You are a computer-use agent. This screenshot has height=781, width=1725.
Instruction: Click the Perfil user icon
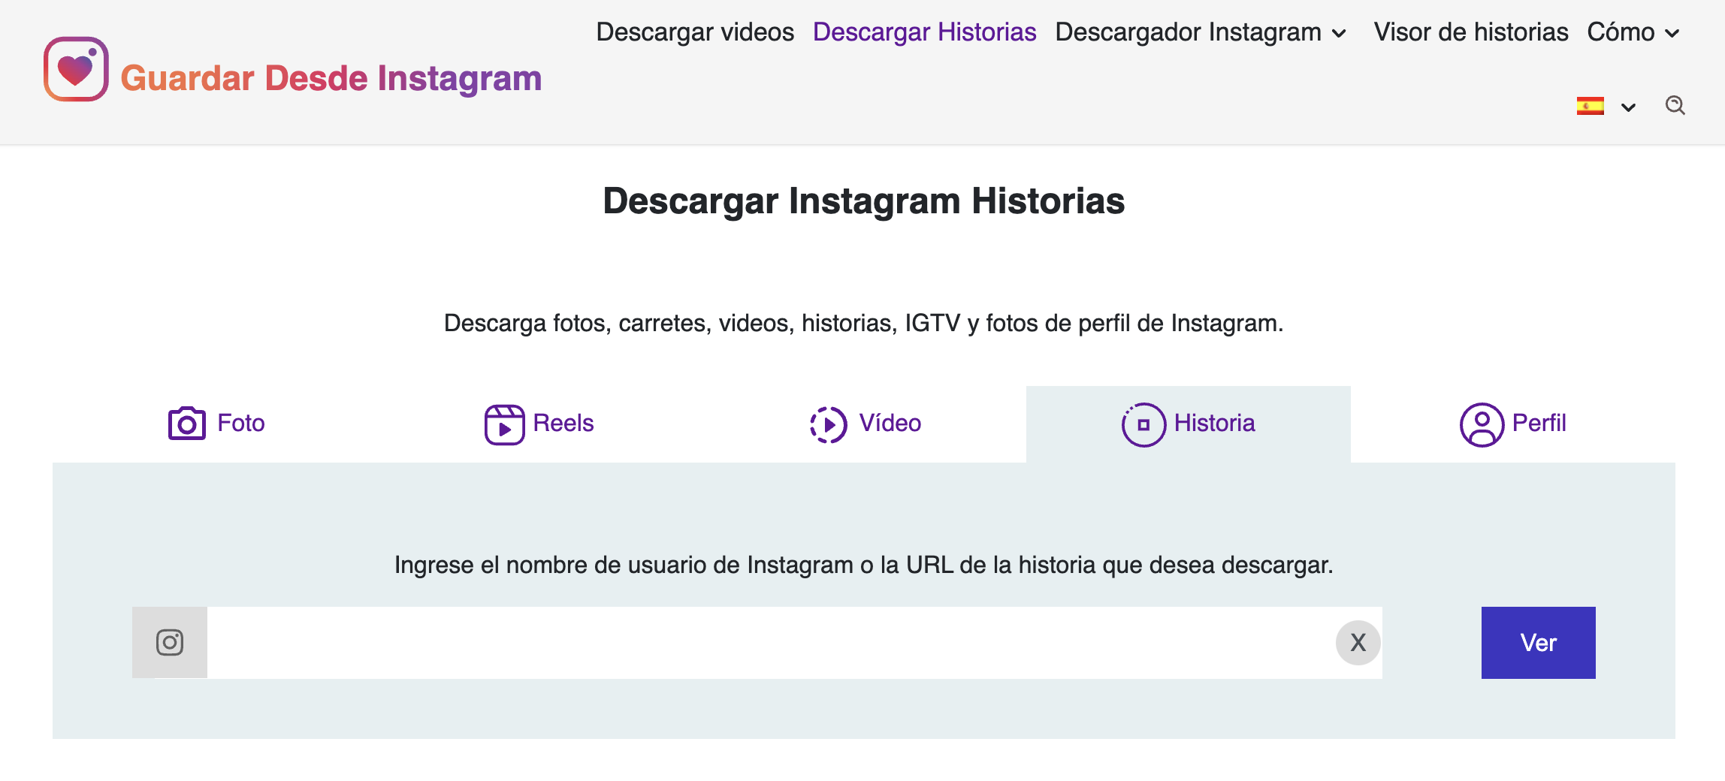pos(1481,424)
